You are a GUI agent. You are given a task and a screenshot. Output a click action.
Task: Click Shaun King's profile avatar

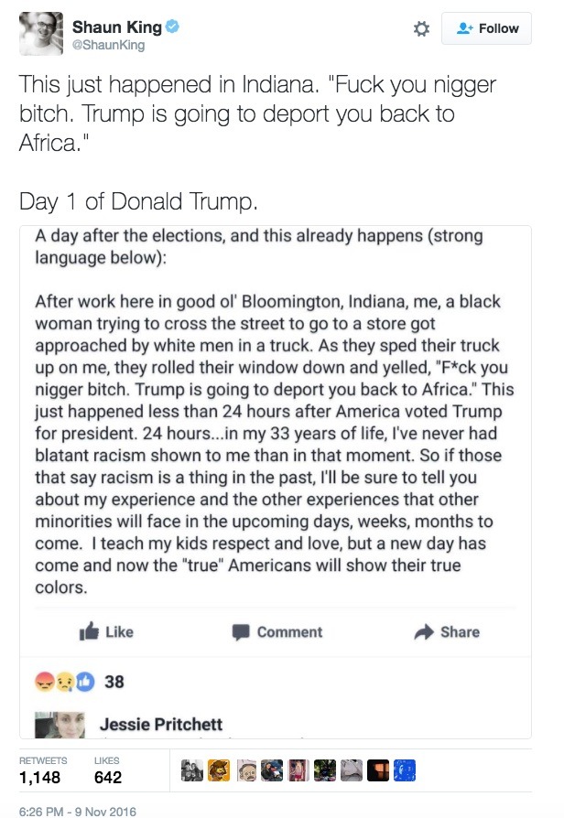(x=41, y=34)
